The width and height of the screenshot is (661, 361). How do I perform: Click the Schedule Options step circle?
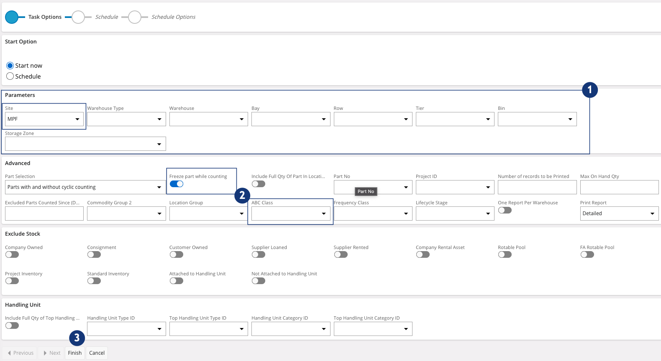135,17
